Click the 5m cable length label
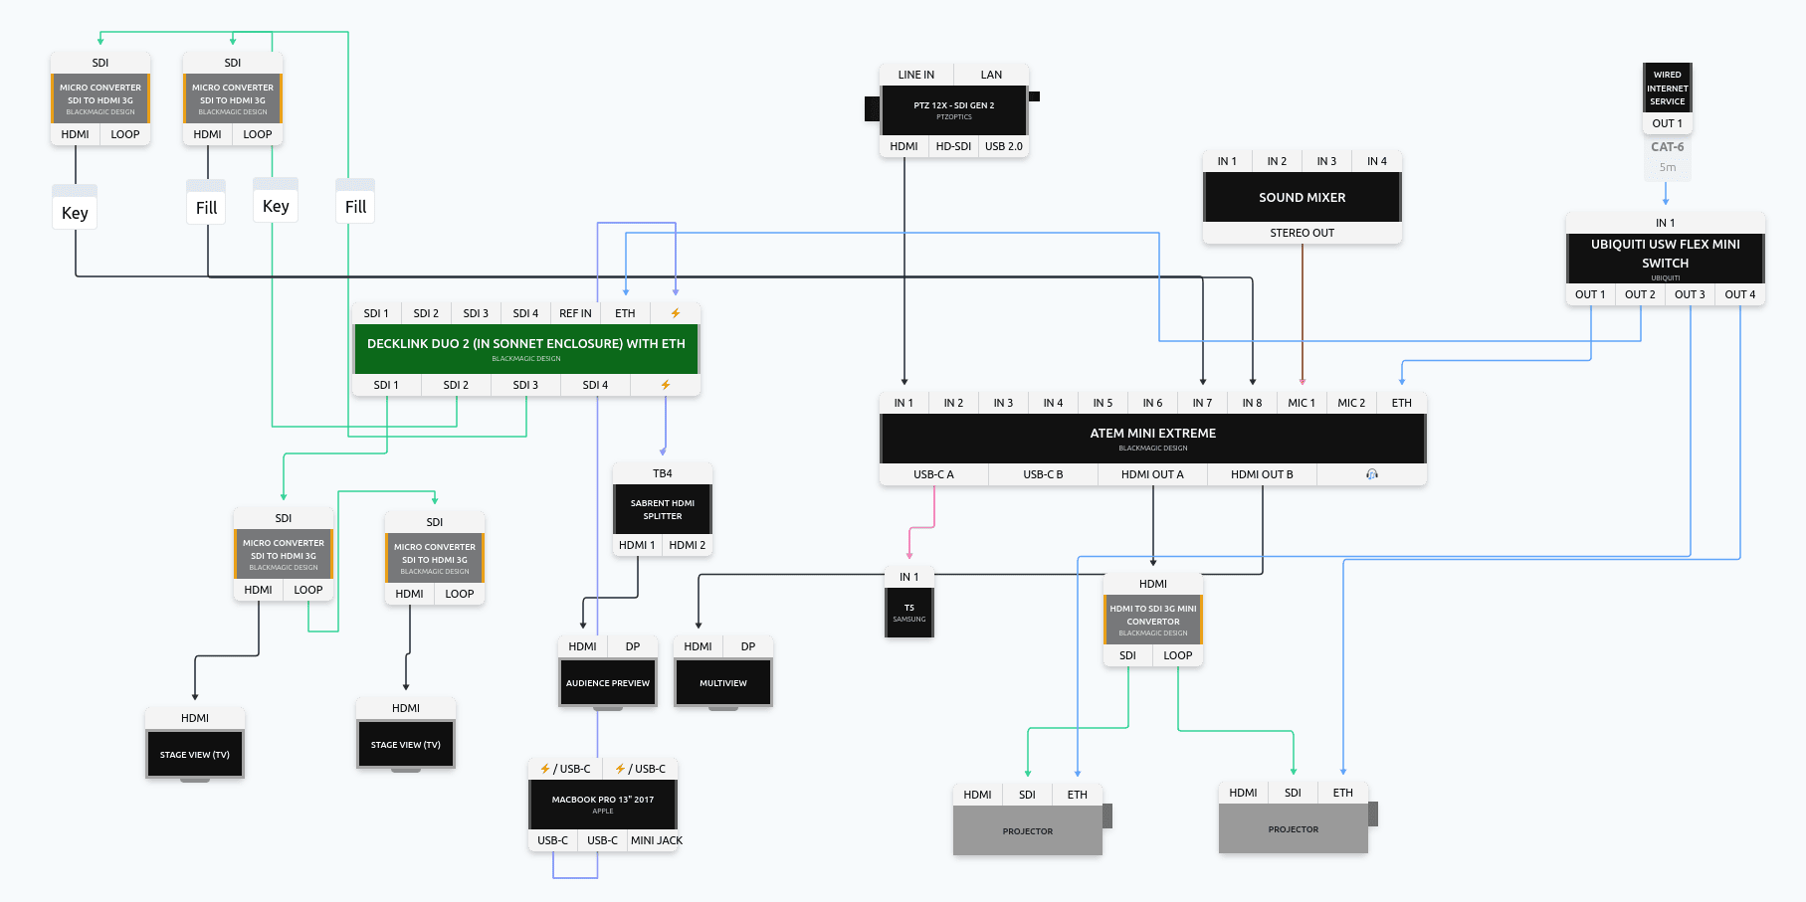This screenshot has height=902, width=1806. click(x=1668, y=167)
